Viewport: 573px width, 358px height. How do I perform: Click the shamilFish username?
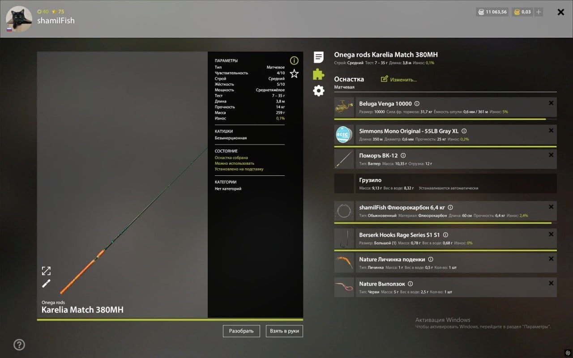tap(56, 21)
